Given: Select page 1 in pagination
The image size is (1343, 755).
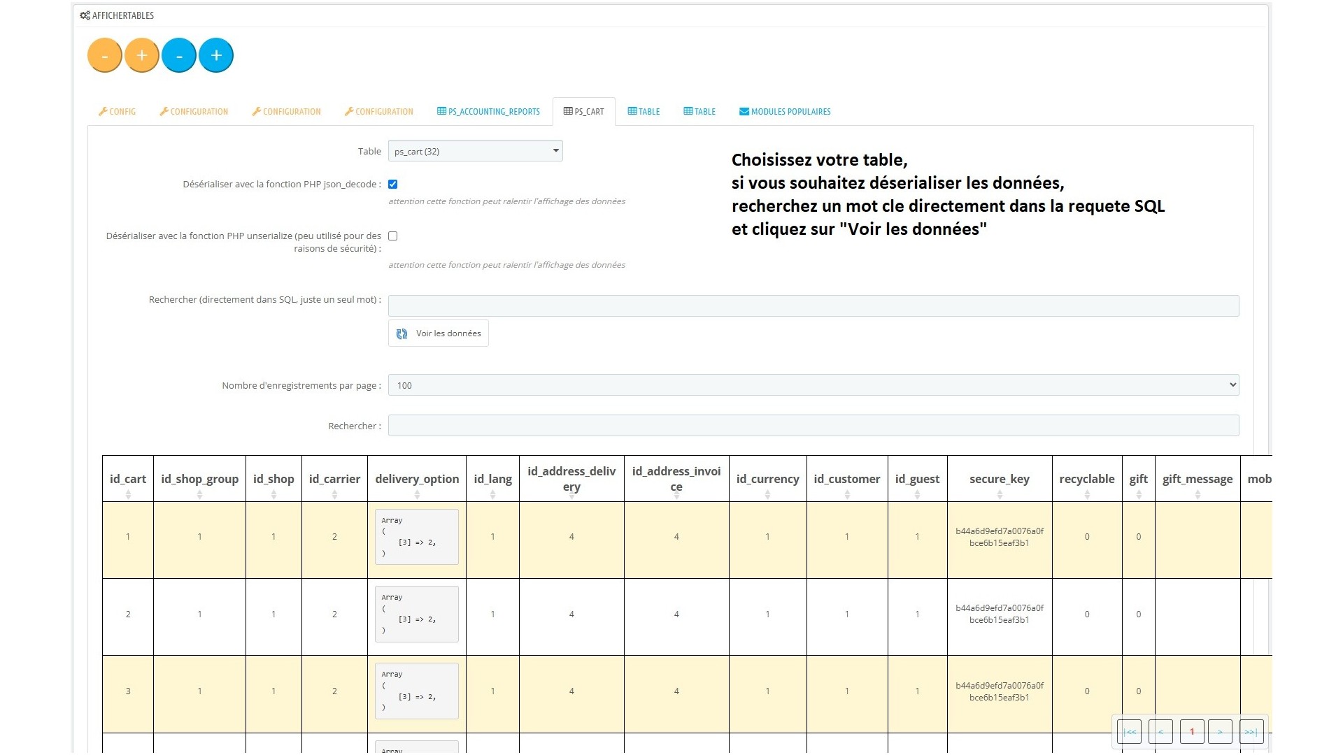Looking at the screenshot, I should coord(1192,732).
